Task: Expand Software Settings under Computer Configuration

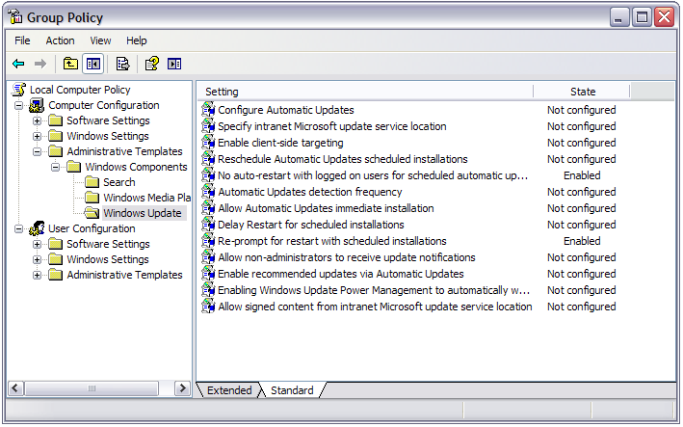Action: (x=37, y=120)
